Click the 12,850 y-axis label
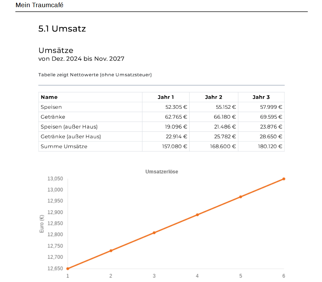This screenshot has width=322, height=282. 55,224
